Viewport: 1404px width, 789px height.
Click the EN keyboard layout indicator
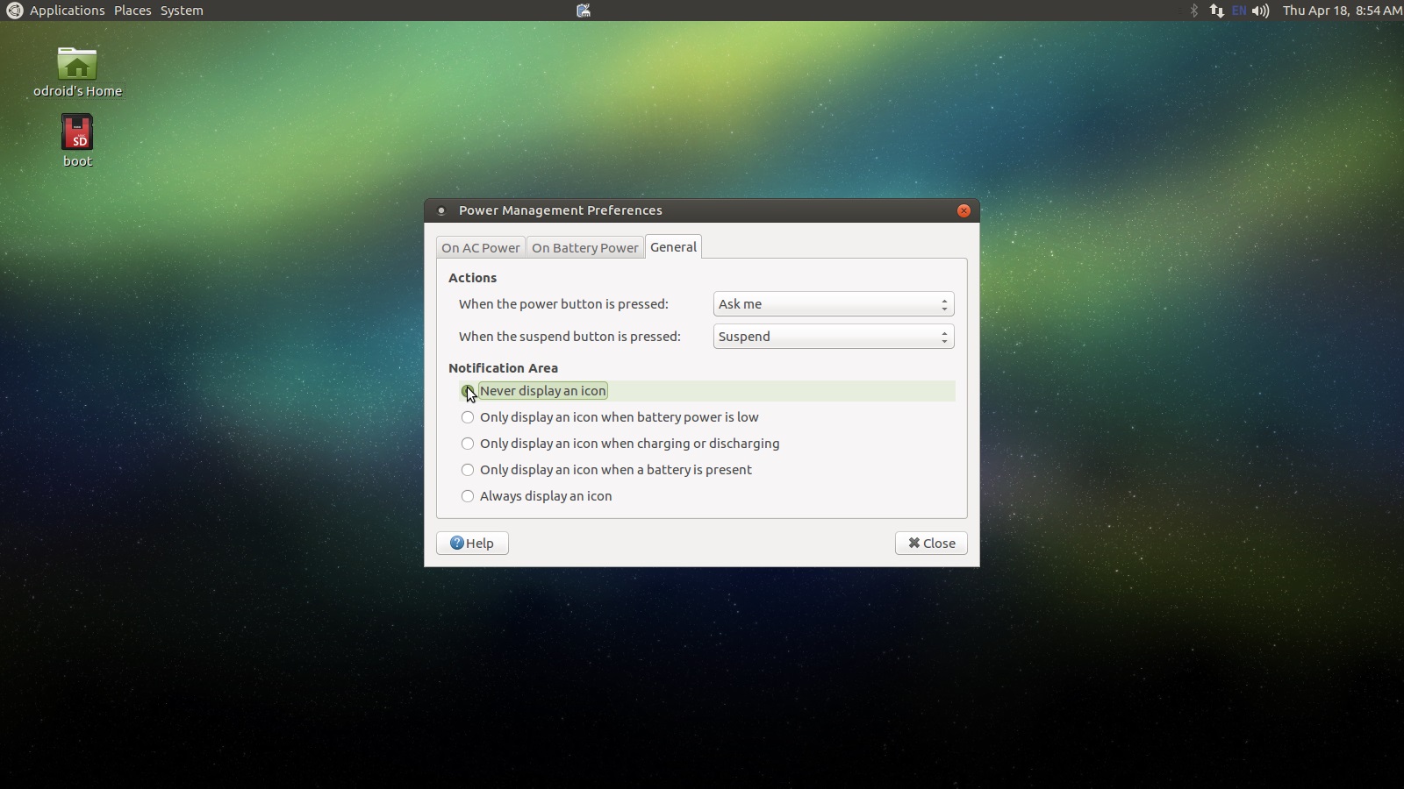[x=1239, y=11]
